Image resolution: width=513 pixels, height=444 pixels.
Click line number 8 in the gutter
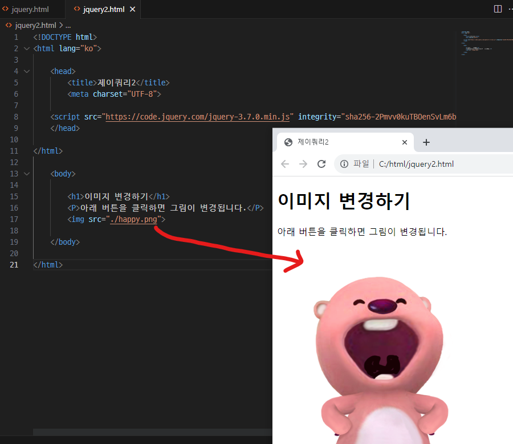click(x=16, y=117)
